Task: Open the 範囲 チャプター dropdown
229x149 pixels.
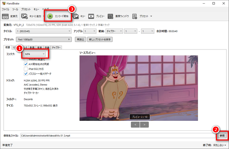Action: point(114,31)
